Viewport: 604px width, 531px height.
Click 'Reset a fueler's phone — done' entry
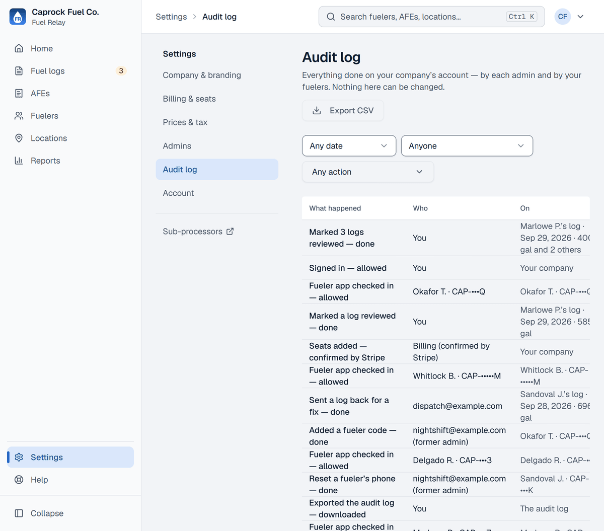tap(352, 484)
